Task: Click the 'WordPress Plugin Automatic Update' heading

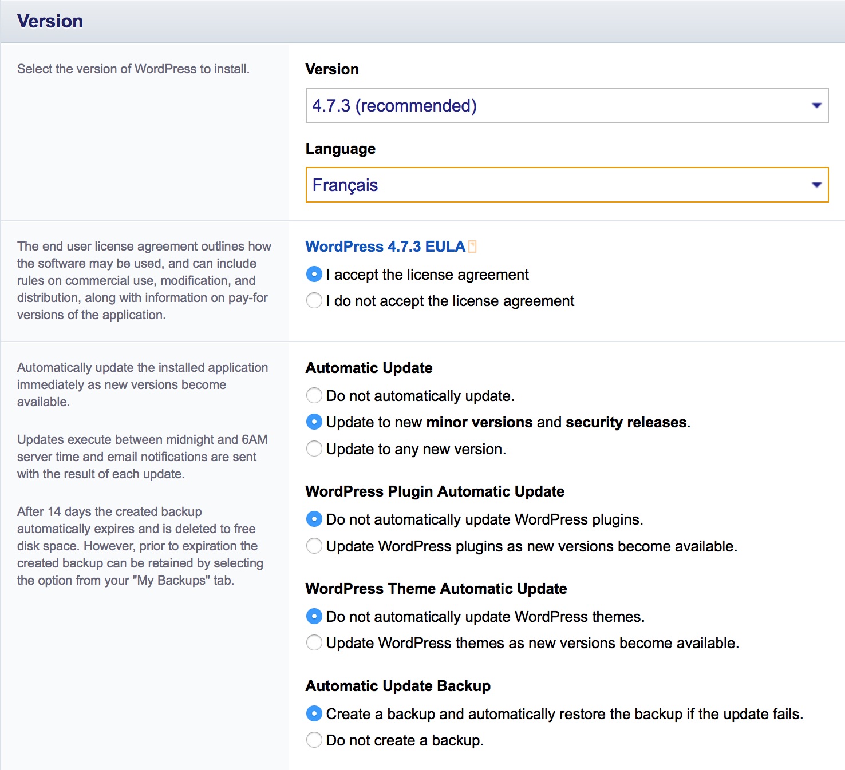Action: click(435, 491)
